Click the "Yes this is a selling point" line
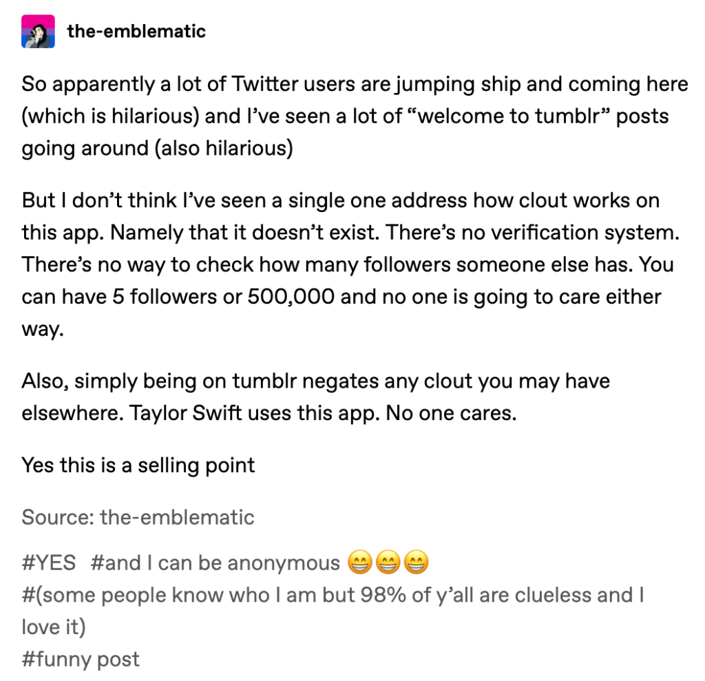The width and height of the screenshot is (705, 681). coord(138,465)
